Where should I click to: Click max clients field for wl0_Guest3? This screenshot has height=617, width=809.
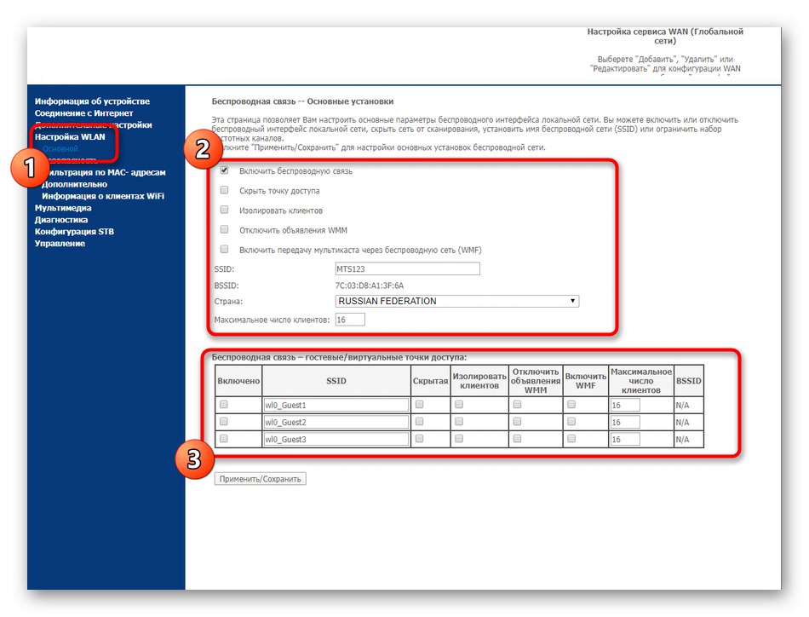(x=625, y=440)
